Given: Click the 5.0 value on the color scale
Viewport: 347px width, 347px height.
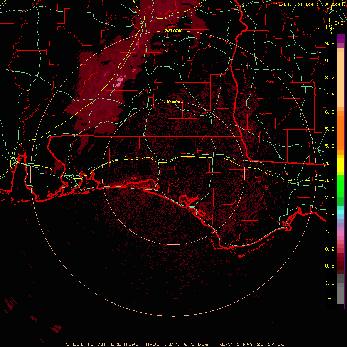Looking at the screenshot, I should click(x=330, y=146).
